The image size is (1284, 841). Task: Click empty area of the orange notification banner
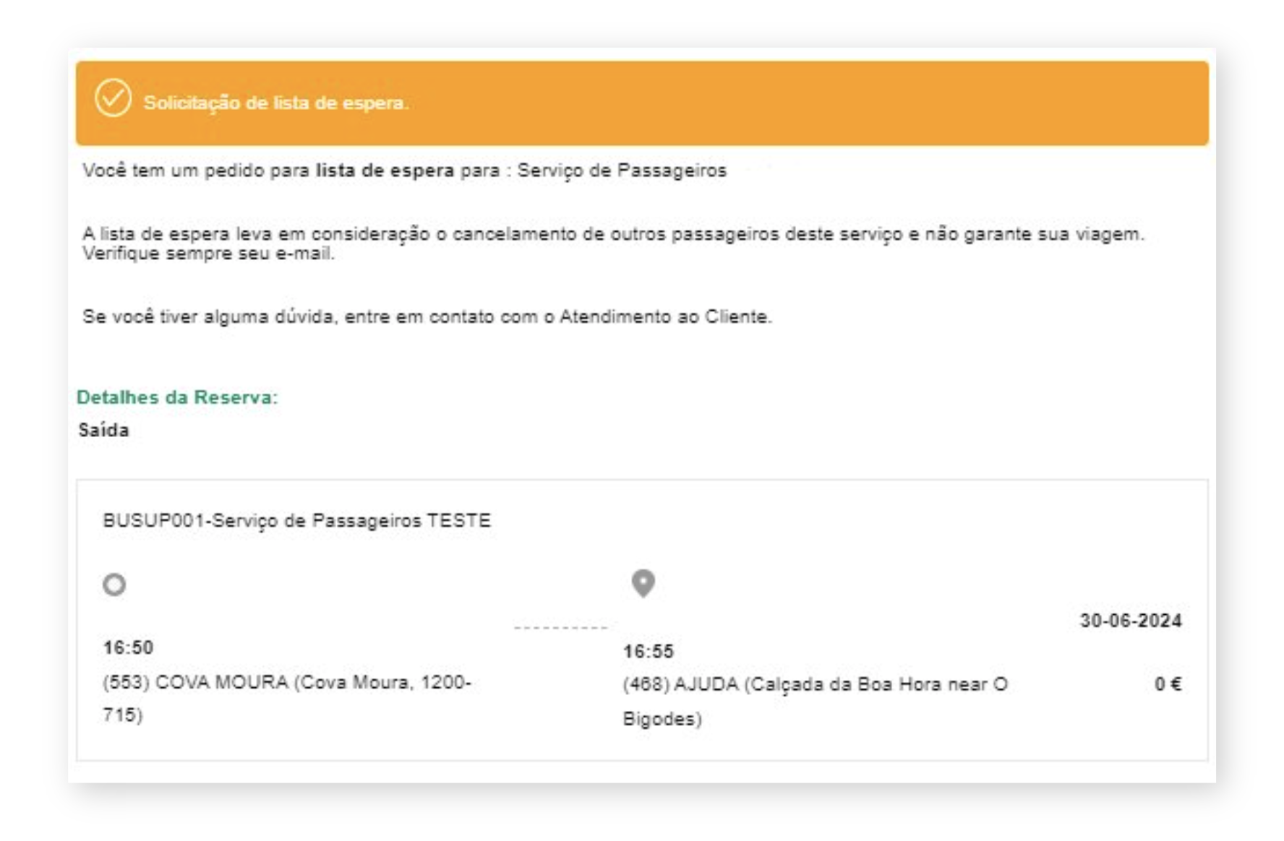(795, 103)
